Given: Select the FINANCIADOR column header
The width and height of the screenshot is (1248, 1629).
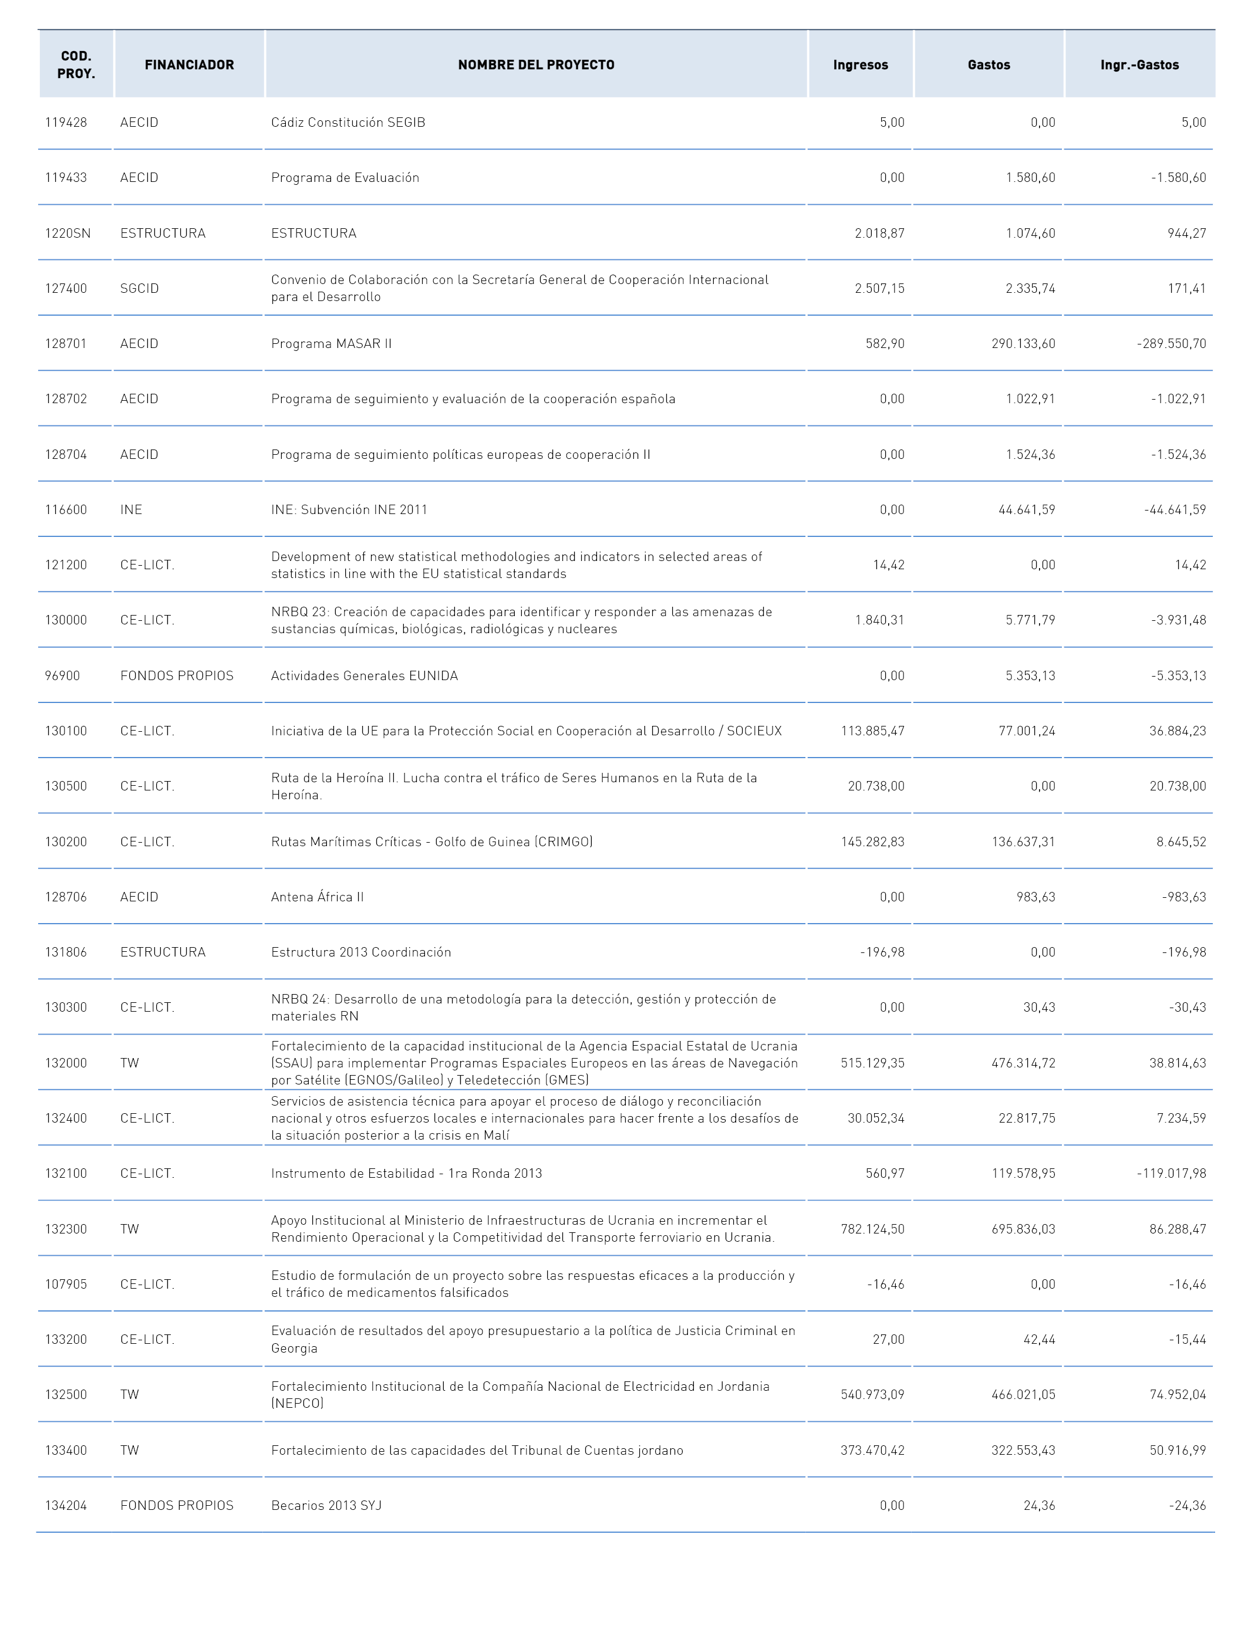Looking at the screenshot, I should point(190,65).
